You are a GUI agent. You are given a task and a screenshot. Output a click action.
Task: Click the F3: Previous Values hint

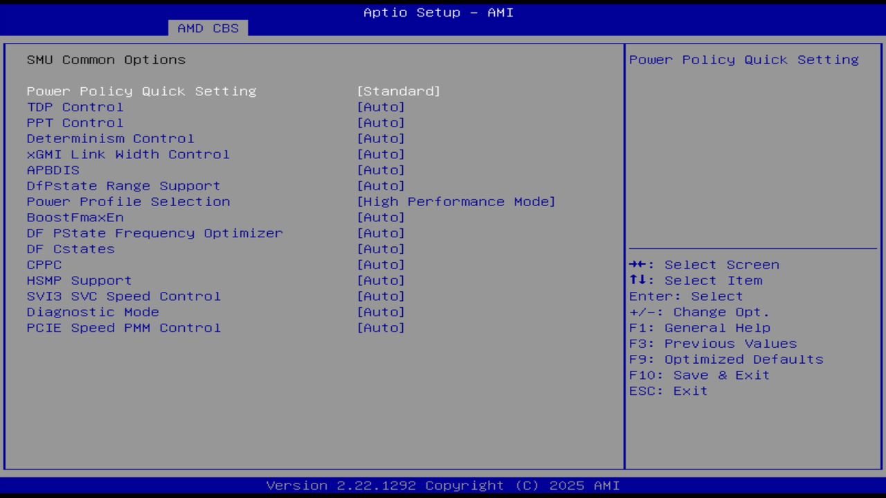[x=713, y=344]
